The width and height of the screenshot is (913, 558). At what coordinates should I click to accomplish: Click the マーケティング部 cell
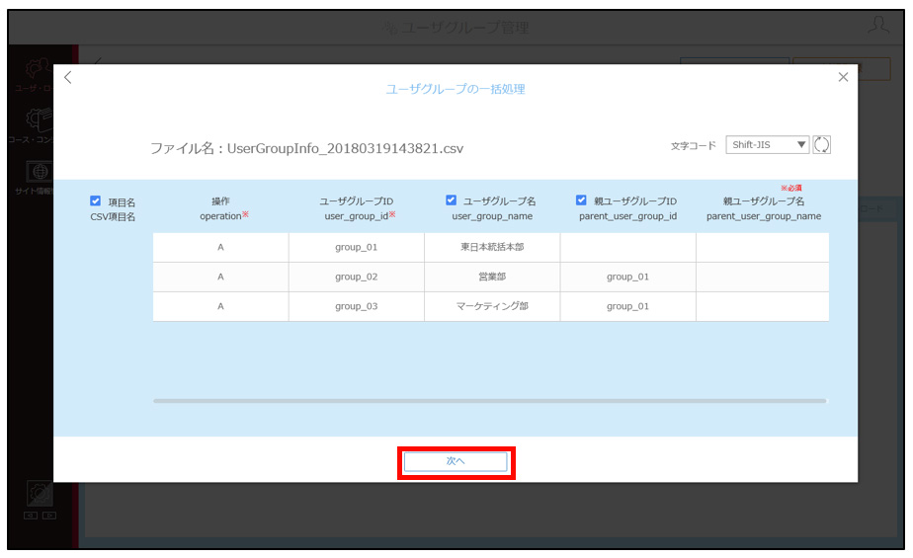[x=492, y=306]
